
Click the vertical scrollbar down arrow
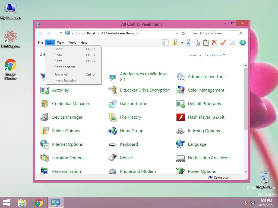pos(246,172)
